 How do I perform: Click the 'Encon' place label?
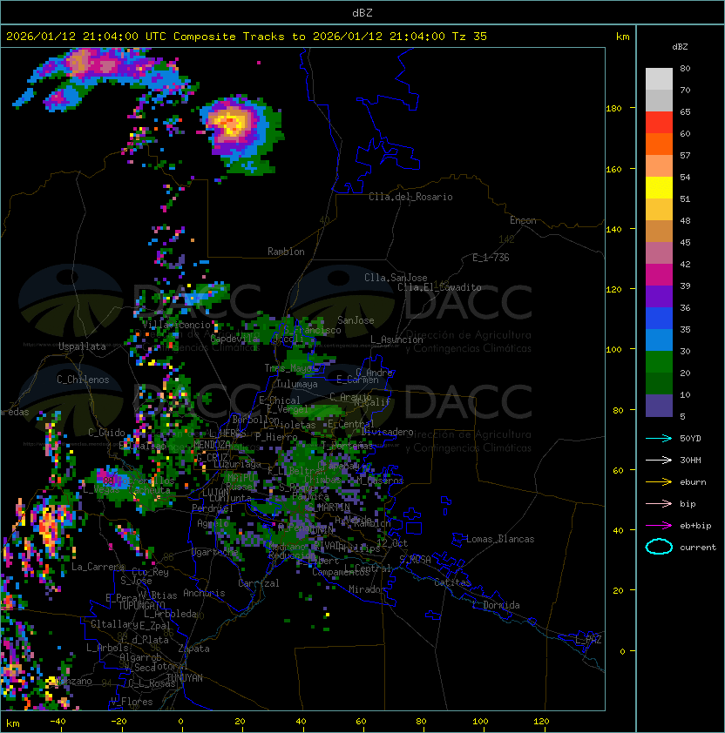coord(523,220)
